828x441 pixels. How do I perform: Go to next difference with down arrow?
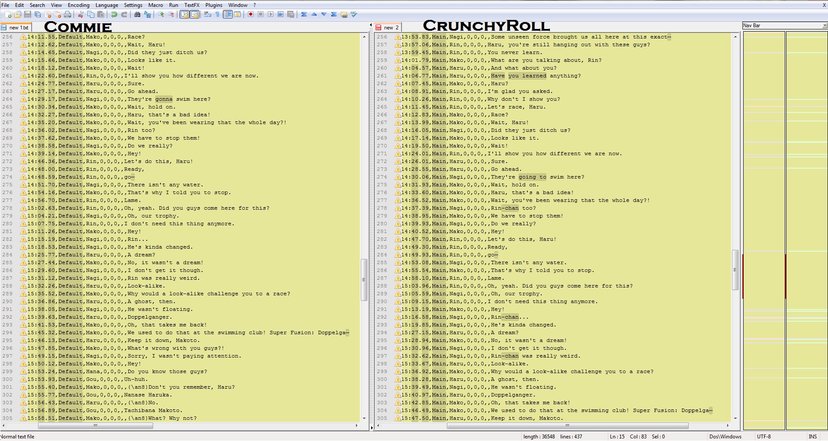pyautogui.click(x=324, y=14)
